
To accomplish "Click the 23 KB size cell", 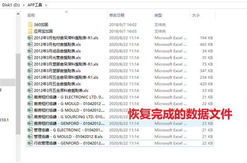I will coord(207,123).
